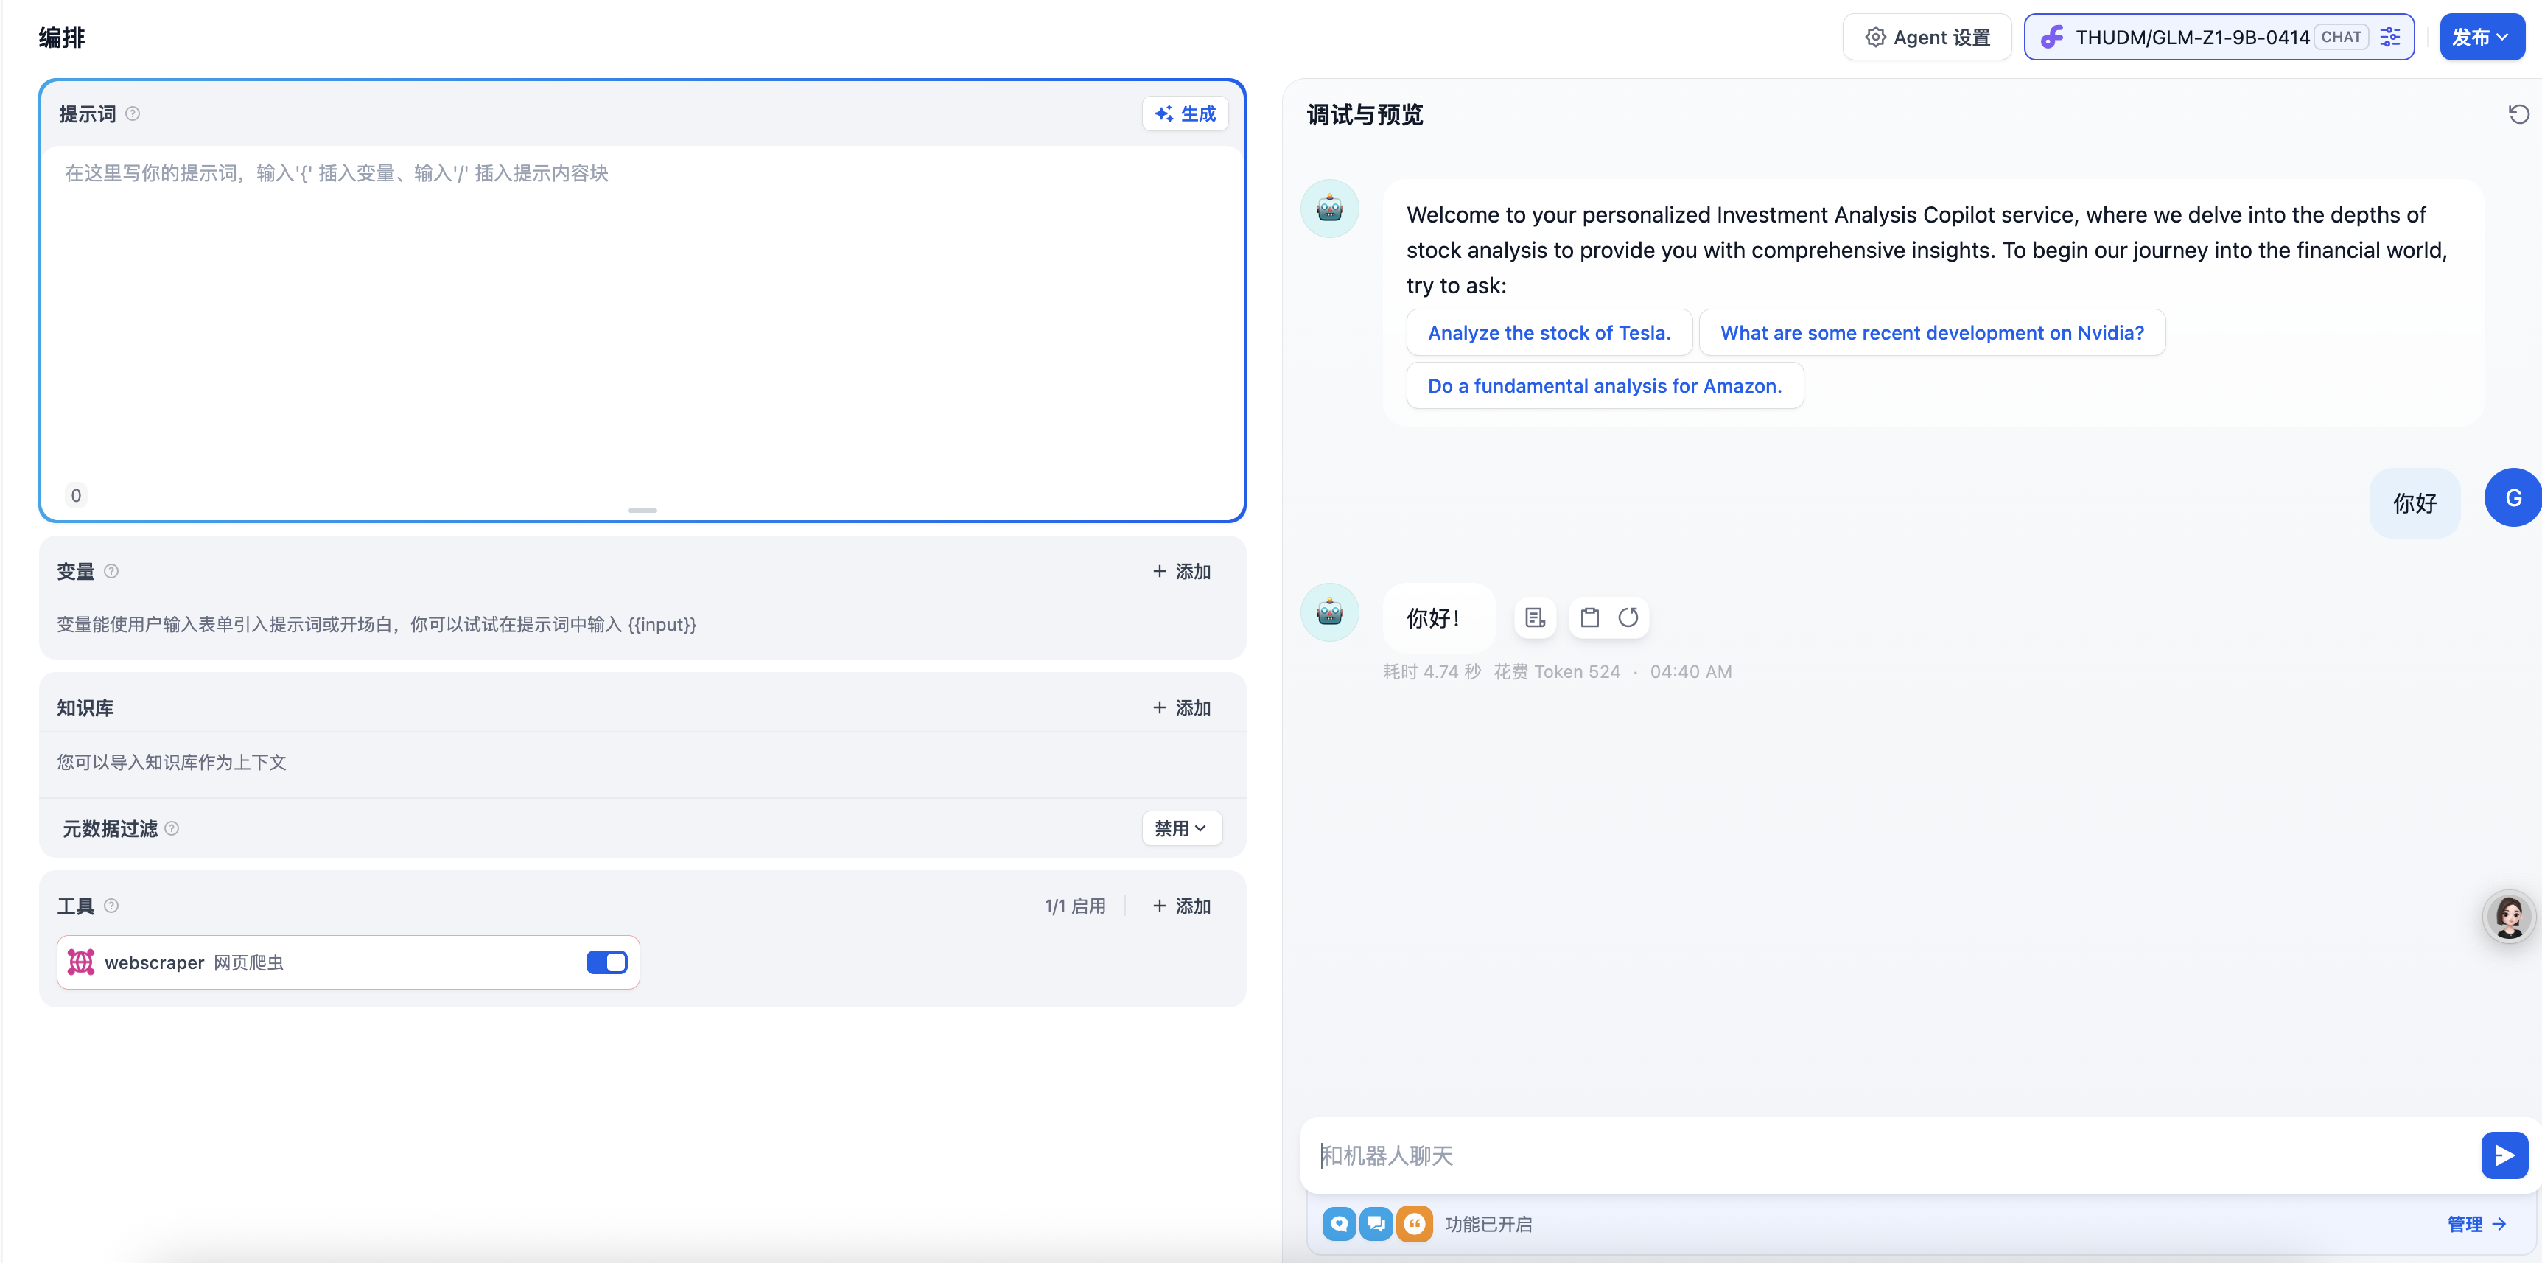Regenerate the bot reply
Image resolution: width=2542 pixels, height=1263 pixels.
click(1628, 617)
